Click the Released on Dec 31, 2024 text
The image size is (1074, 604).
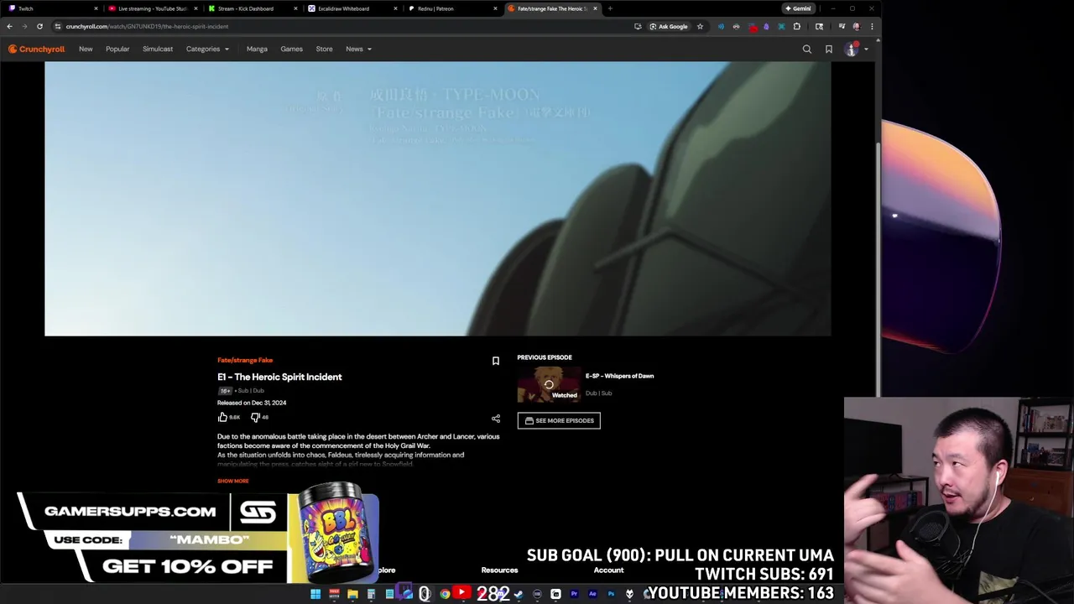pos(252,403)
